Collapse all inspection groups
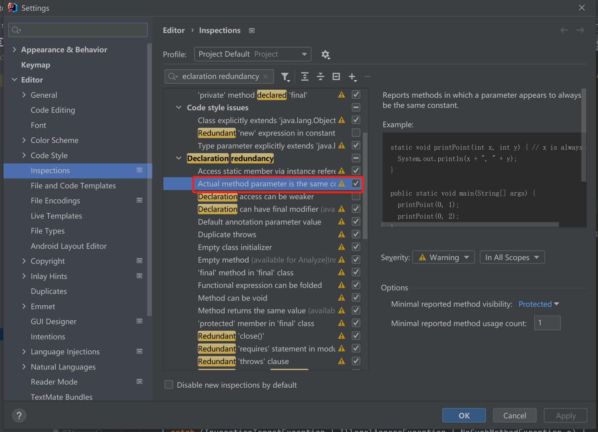The width and height of the screenshot is (598, 432). (x=320, y=76)
